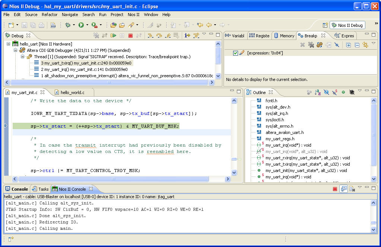The height and width of the screenshot is (247, 381).
Task: Open the Debug launch dropdown arrow
Action: (x=74, y=25)
